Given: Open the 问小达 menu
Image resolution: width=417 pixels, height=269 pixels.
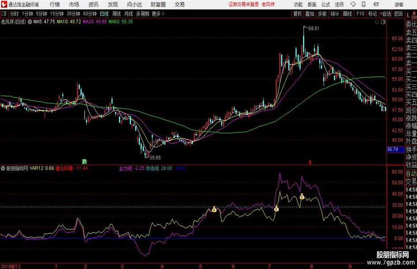Looking at the screenshot, I should (x=134, y=4).
